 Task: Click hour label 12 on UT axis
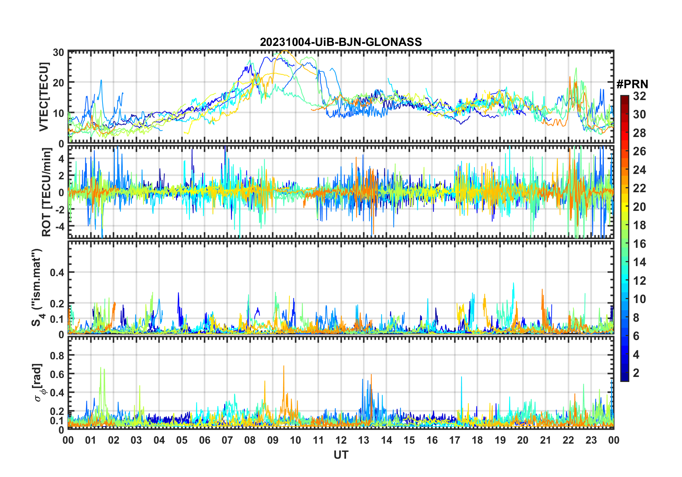click(x=341, y=440)
